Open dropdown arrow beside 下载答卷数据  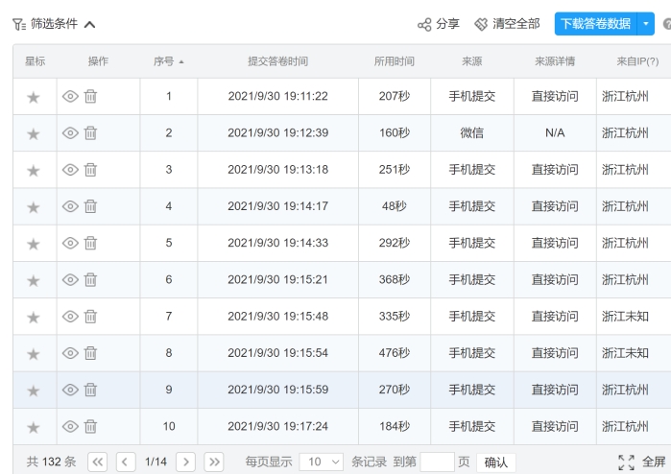tap(645, 24)
